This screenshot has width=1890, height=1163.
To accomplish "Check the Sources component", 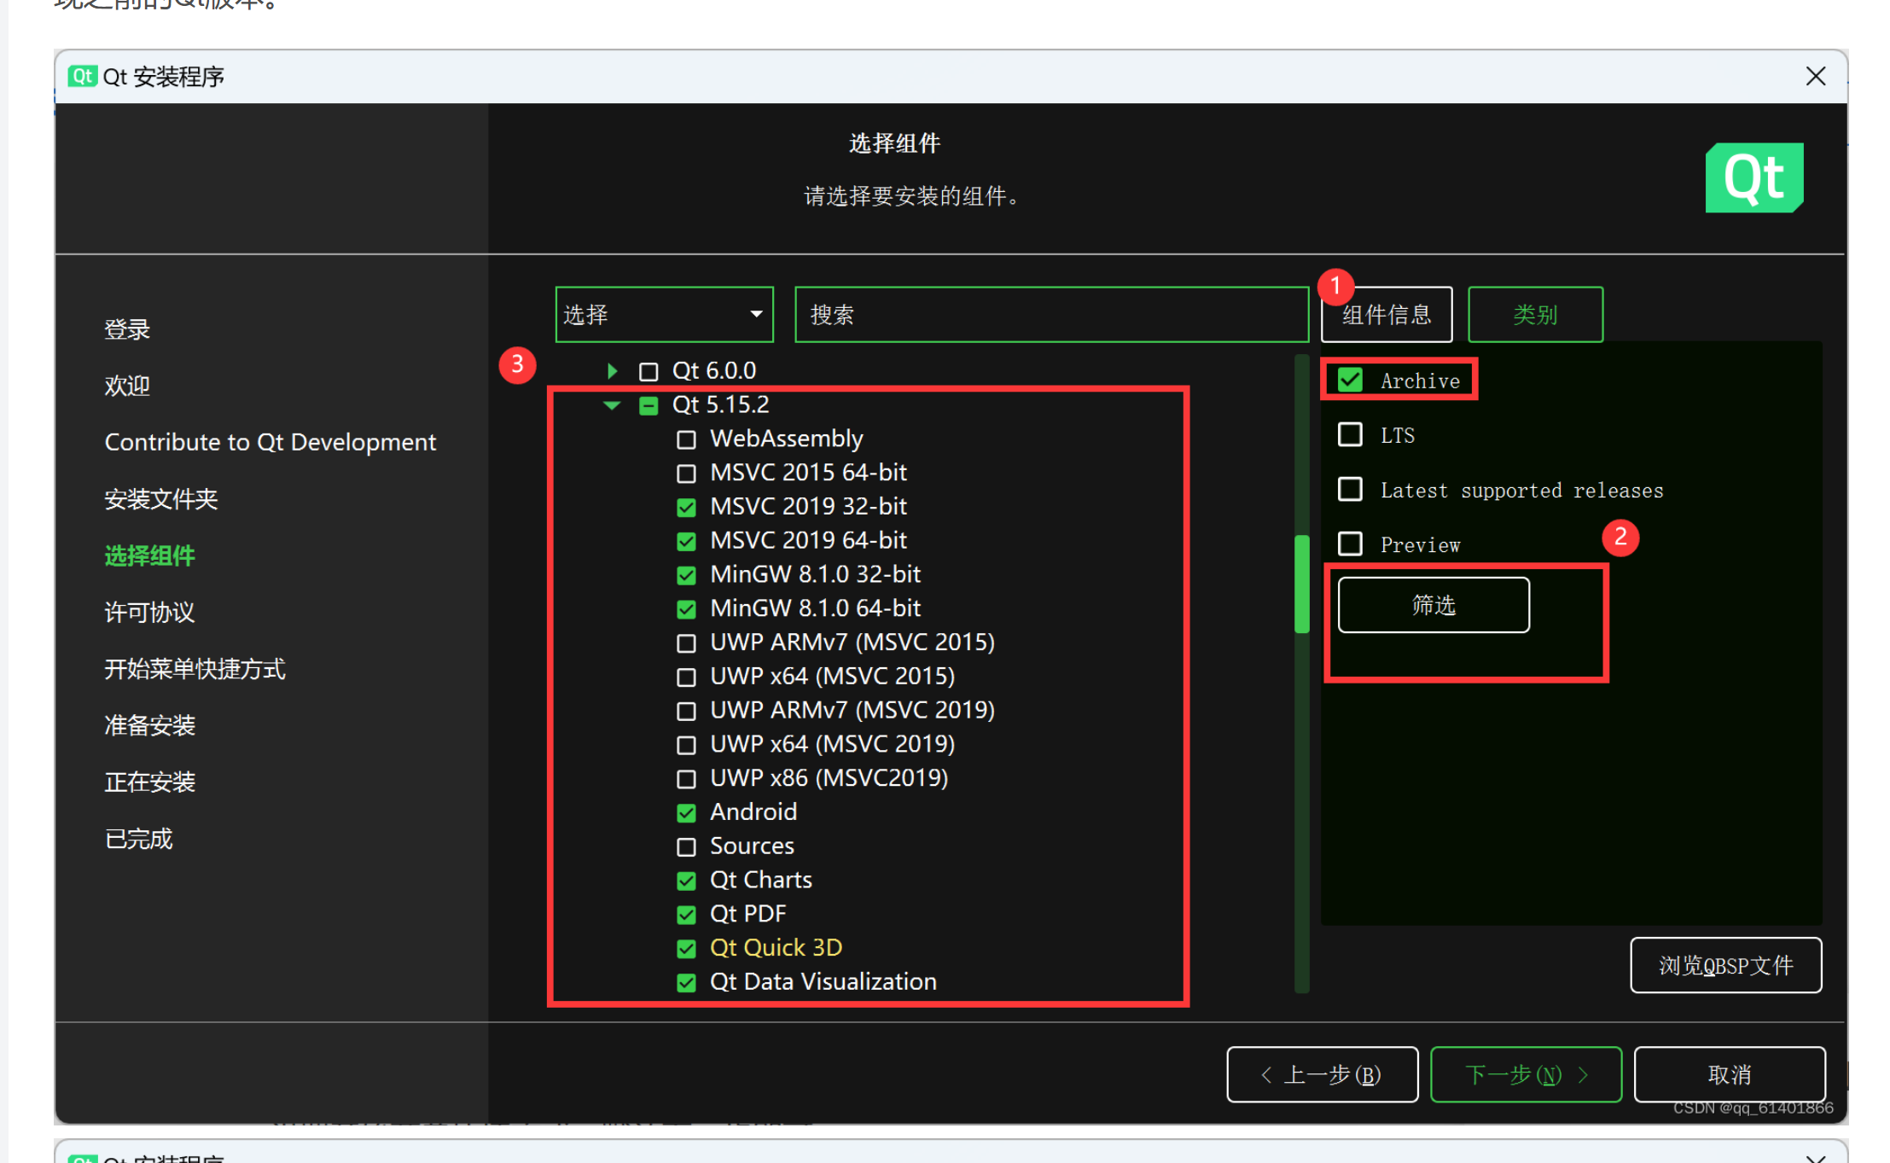I will [686, 846].
